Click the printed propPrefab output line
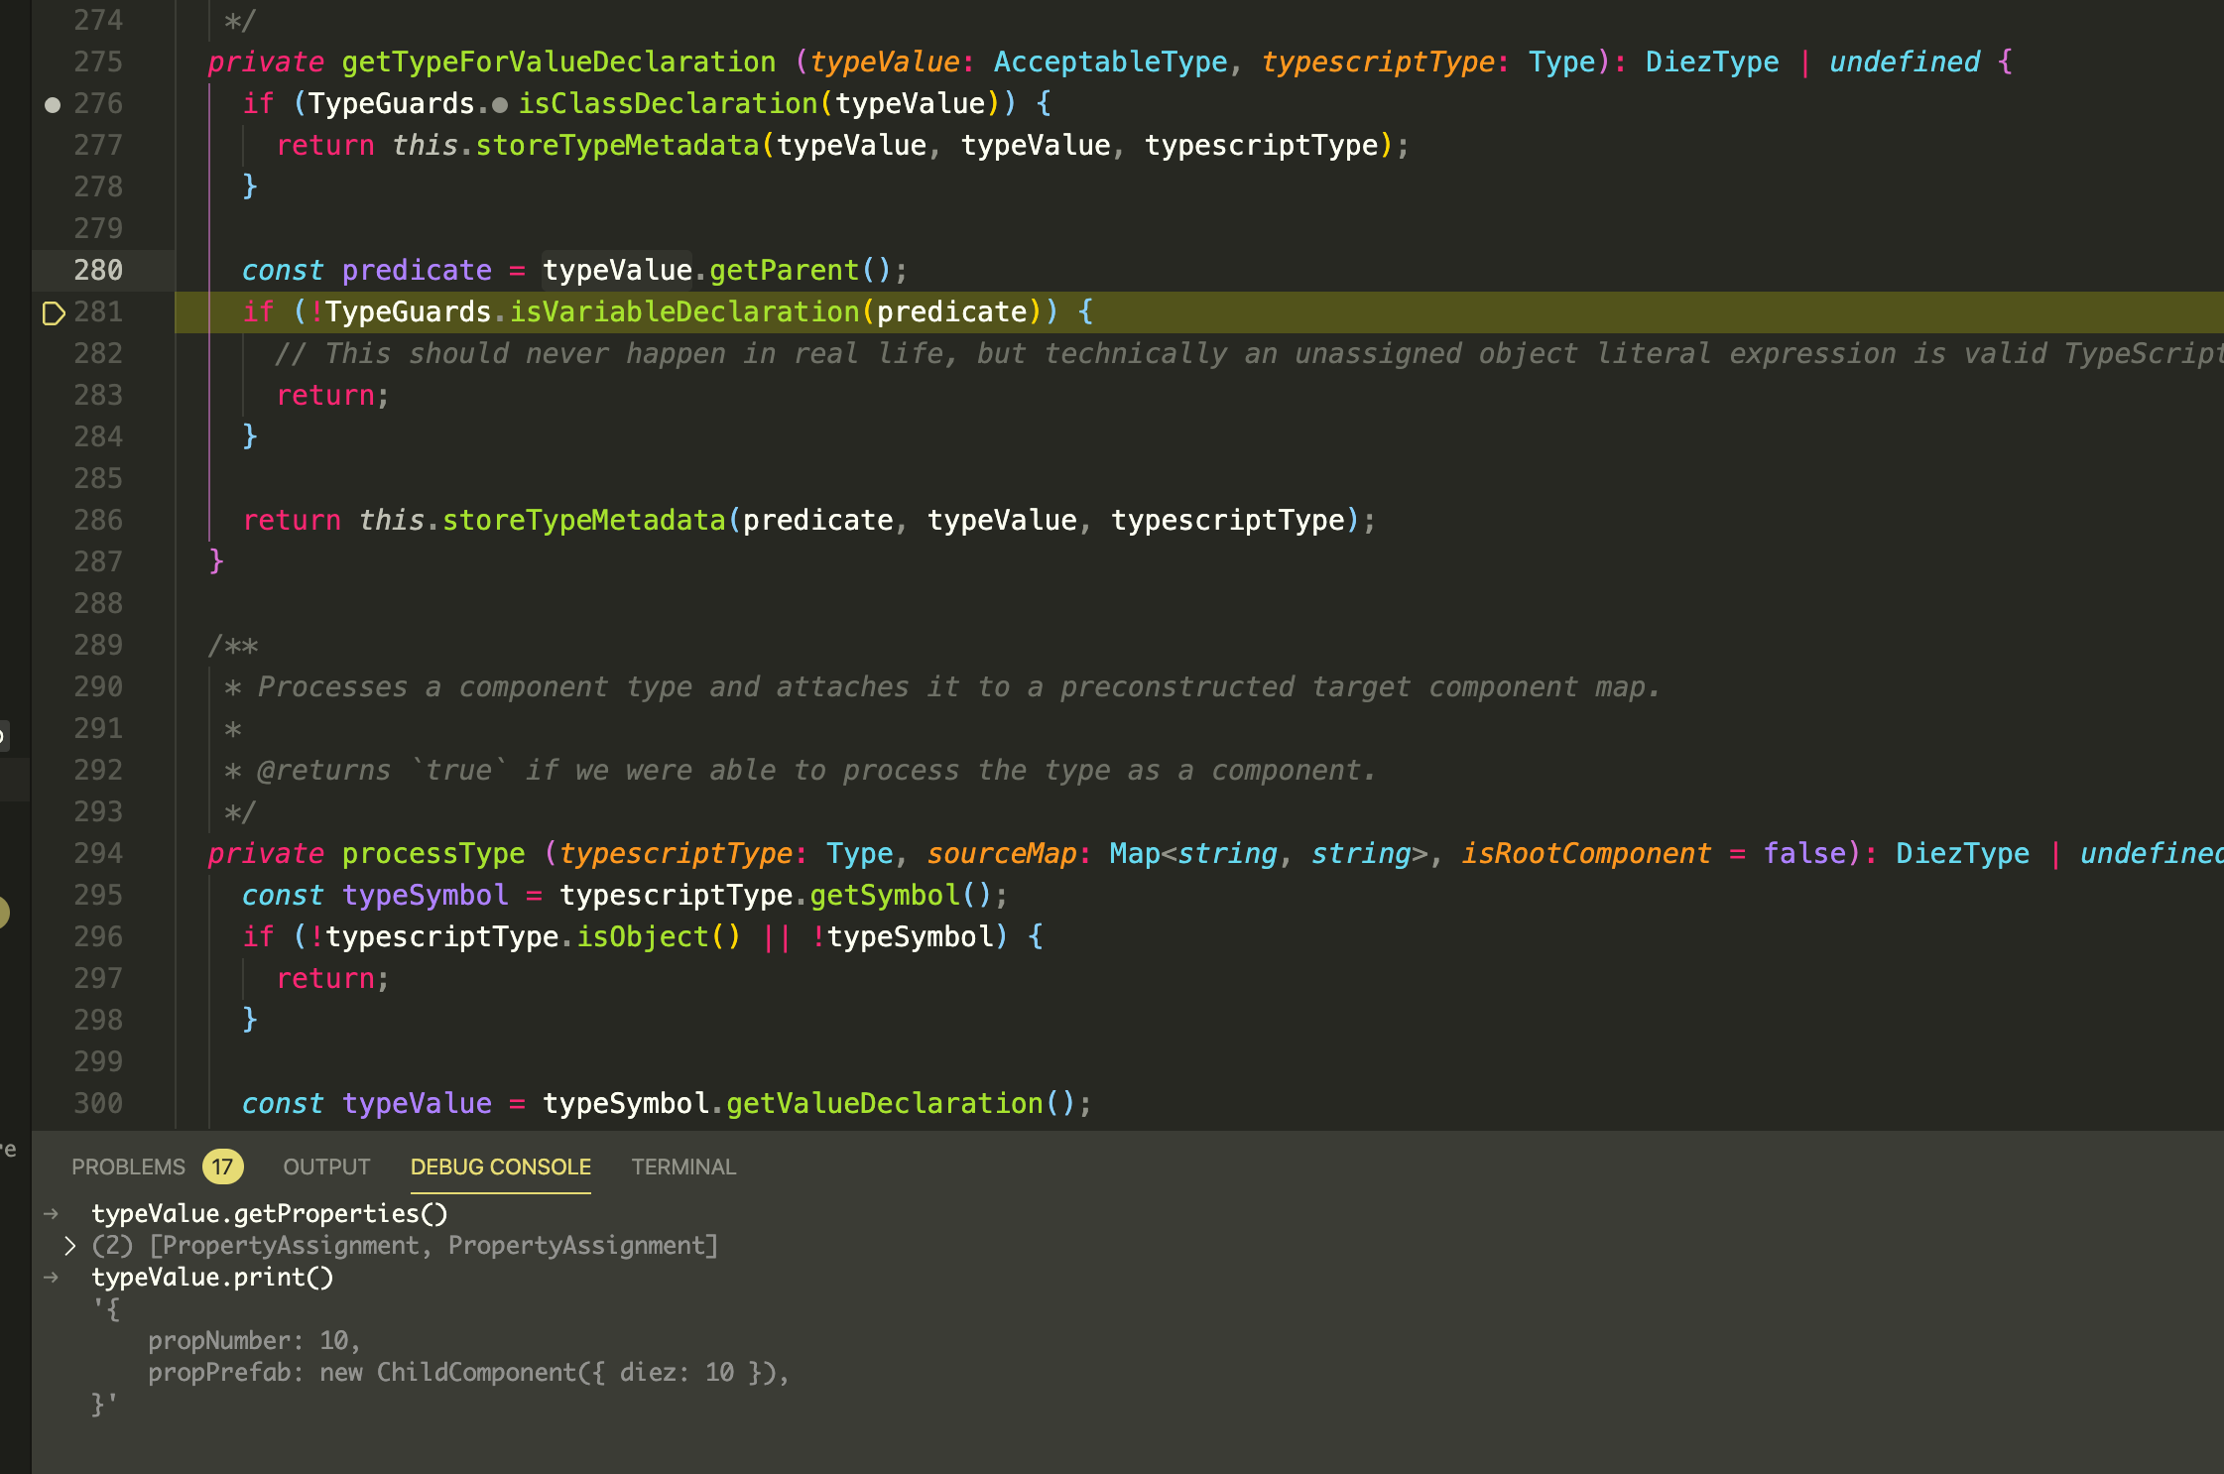Viewport: 2224px width, 1474px height. [x=468, y=1373]
